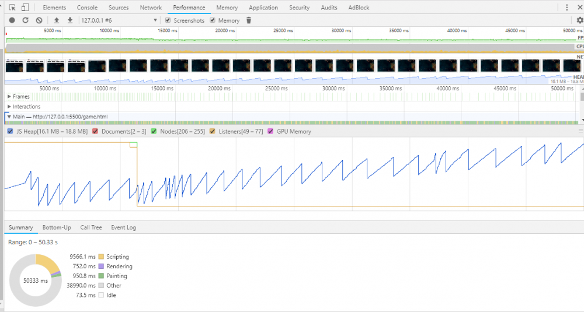Toggle the Nodes counter checkbox
Screen dimensions: 584x312
154,131
